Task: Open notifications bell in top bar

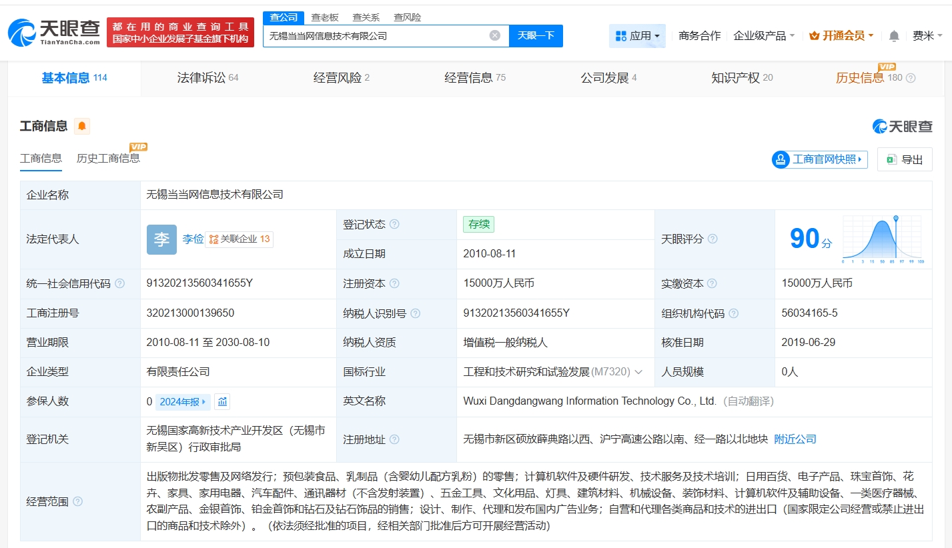Action: (894, 36)
